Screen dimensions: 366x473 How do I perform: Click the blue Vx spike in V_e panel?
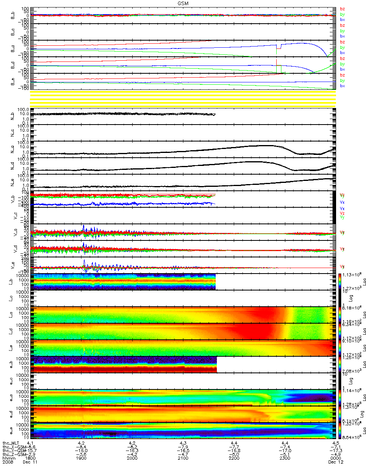[85, 263]
